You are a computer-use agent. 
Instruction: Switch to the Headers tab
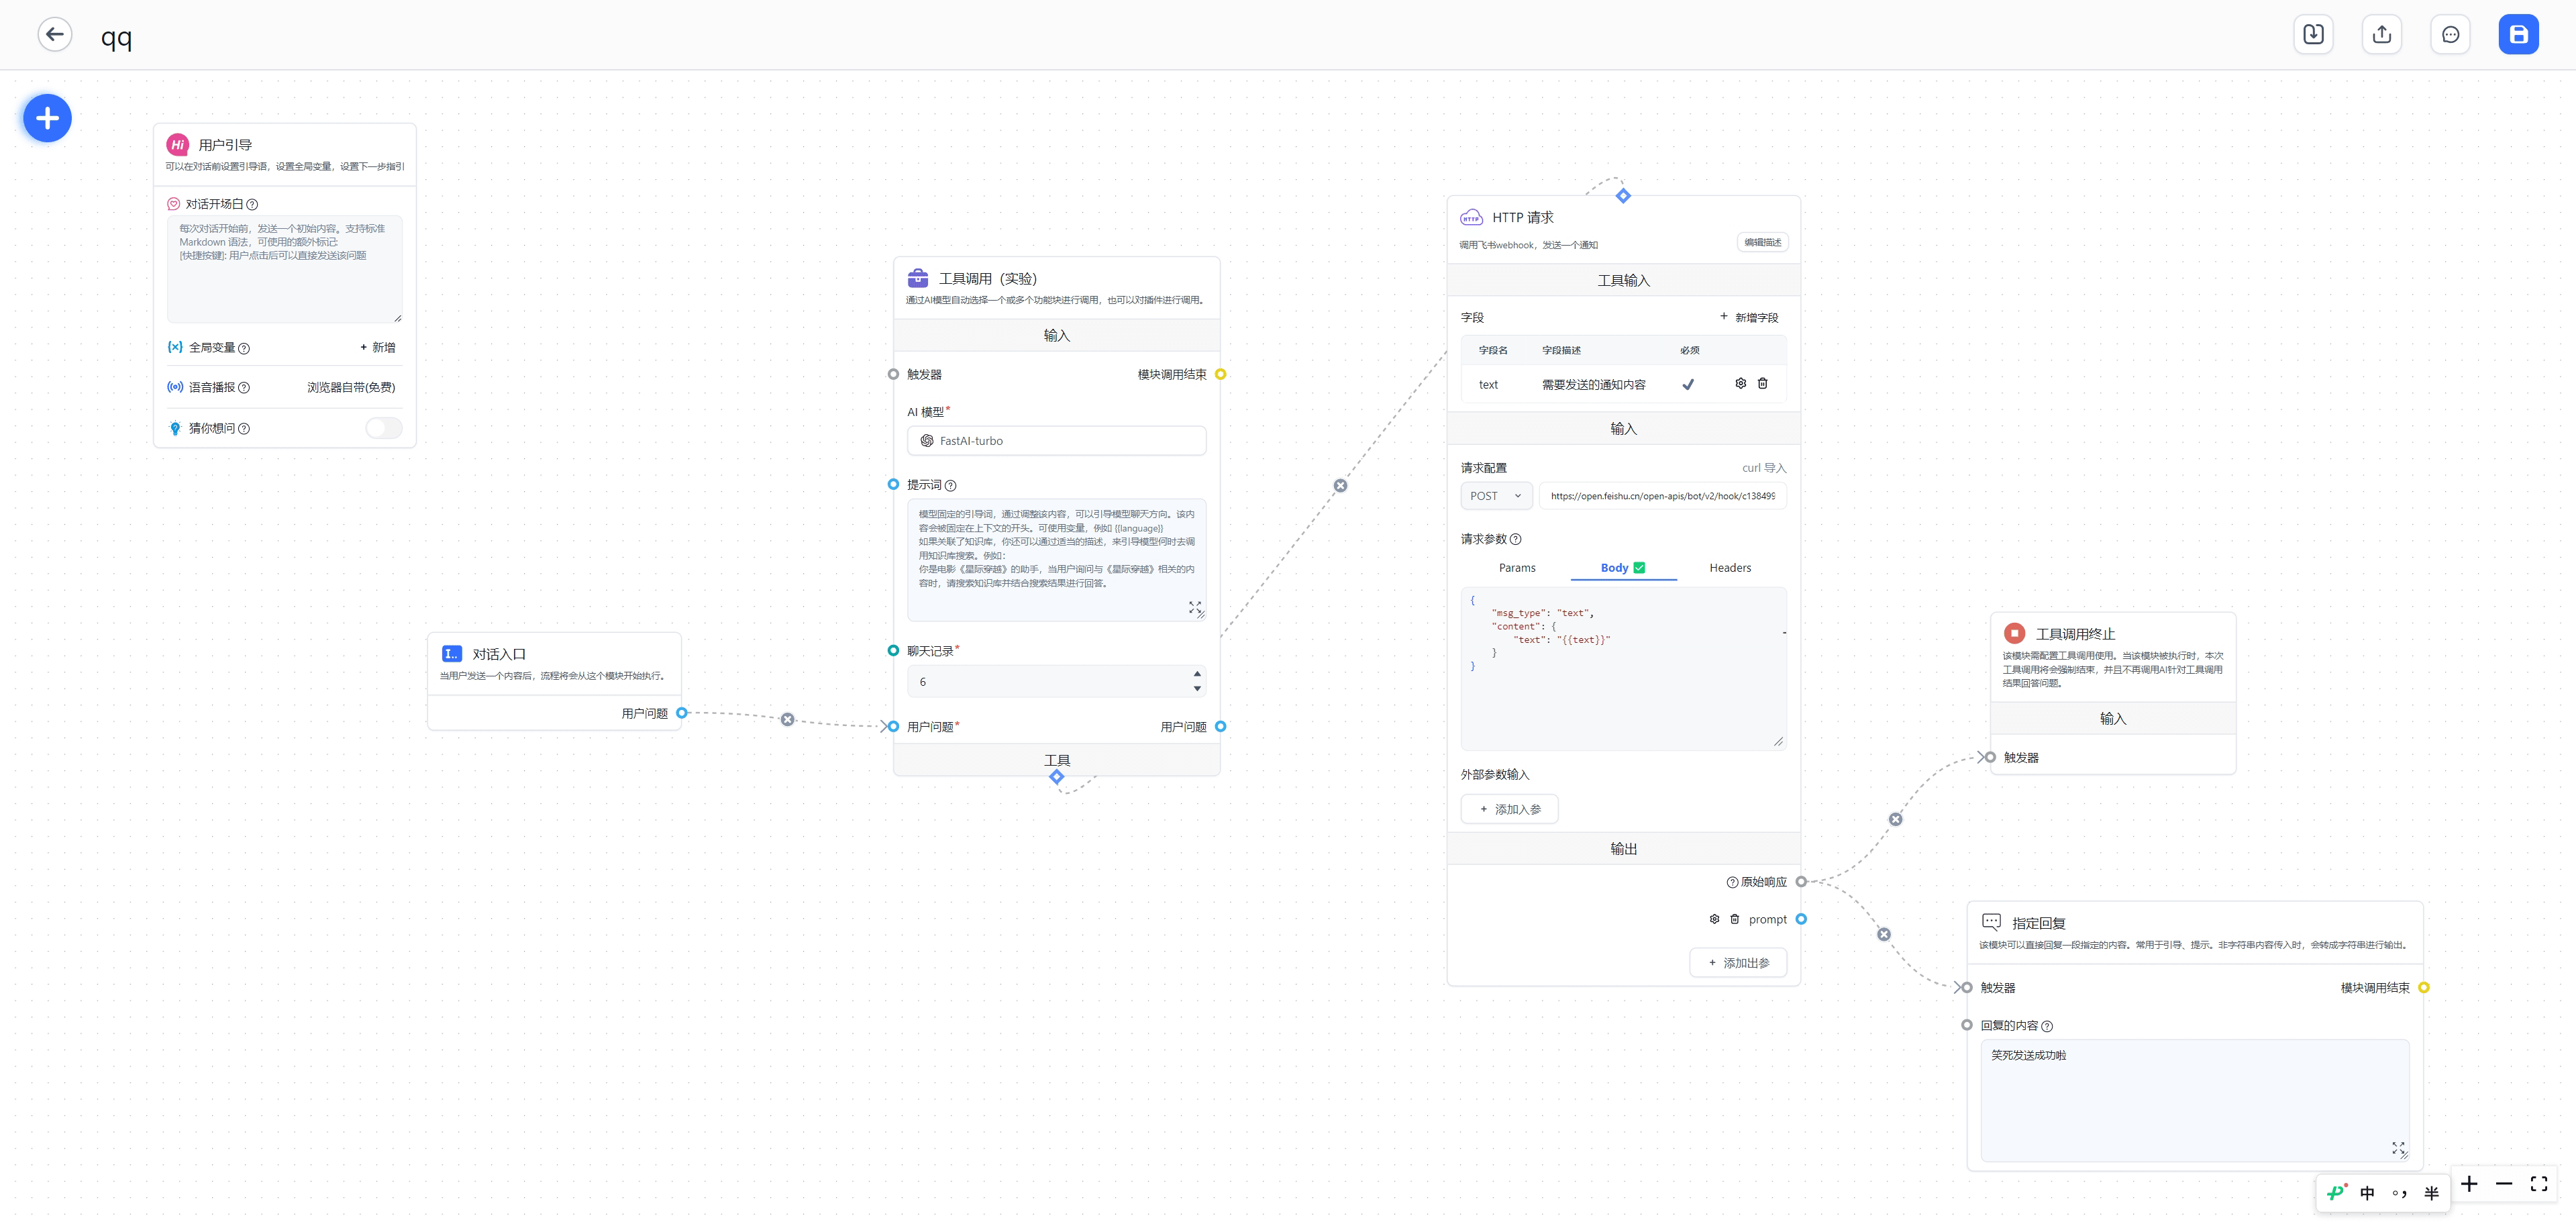(x=1729, y=568)
